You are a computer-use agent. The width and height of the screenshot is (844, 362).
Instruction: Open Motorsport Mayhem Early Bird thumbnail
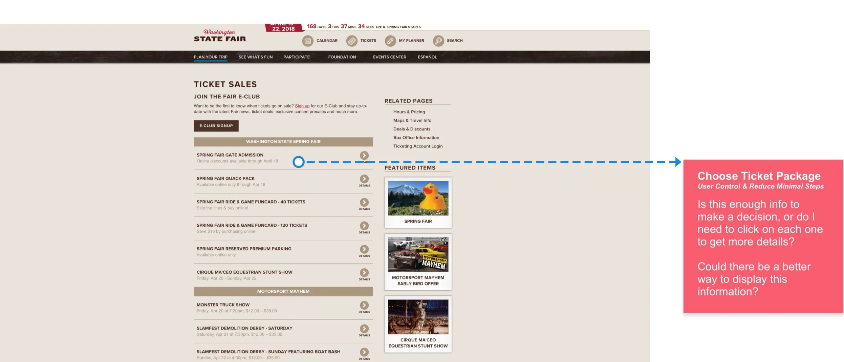[418, 254]
